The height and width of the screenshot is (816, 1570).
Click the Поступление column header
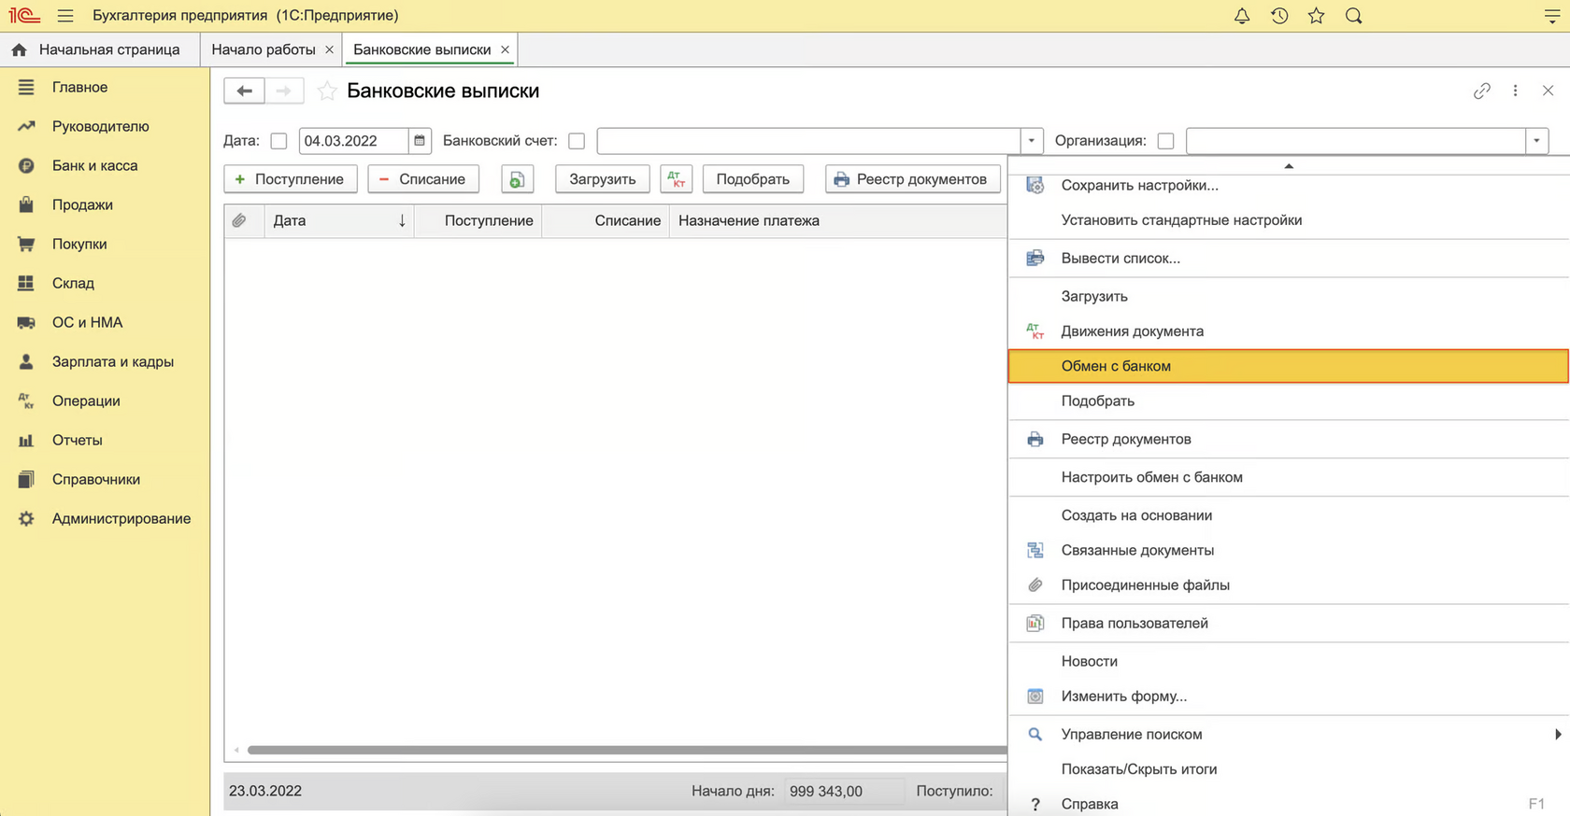coord(478,220)
